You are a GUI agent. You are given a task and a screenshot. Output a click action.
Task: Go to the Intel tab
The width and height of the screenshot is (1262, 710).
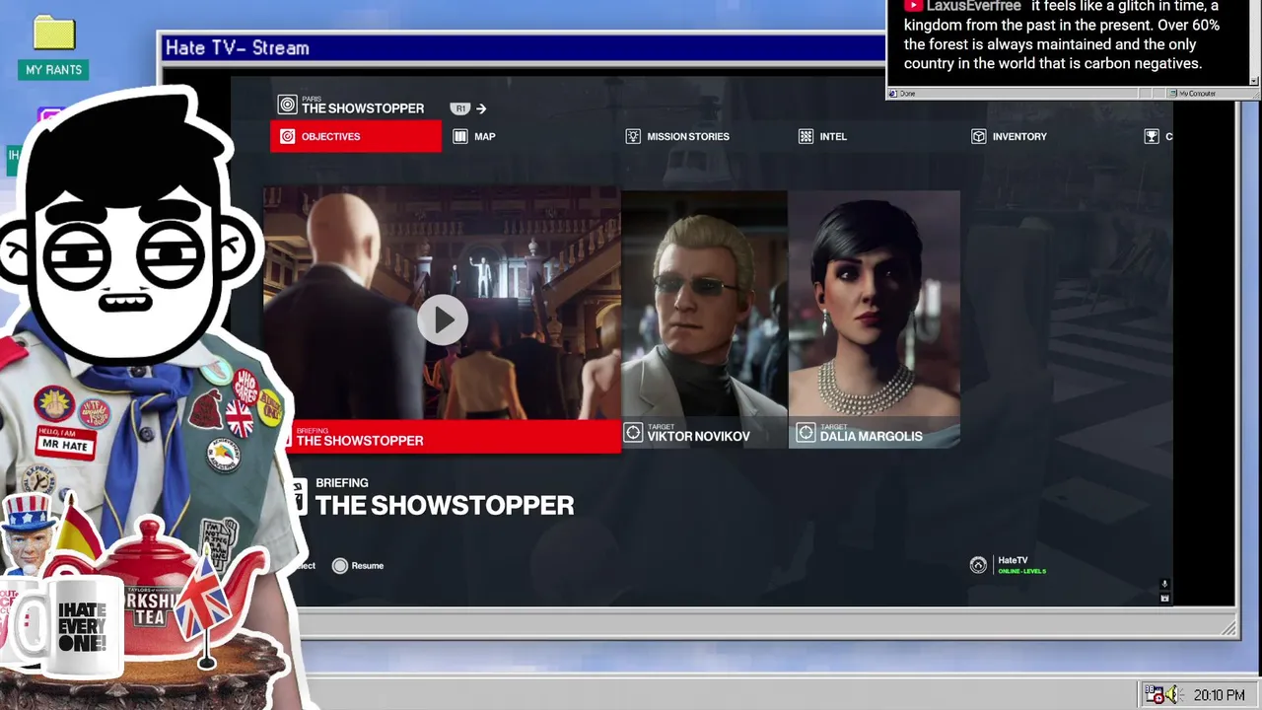(822, 136)
